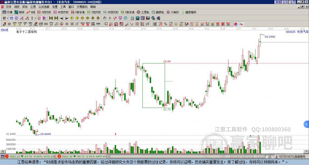The height and width of the screenshot is (165, 309).
Task: Open the 文件 menu
Action: [x=8, y=7]
